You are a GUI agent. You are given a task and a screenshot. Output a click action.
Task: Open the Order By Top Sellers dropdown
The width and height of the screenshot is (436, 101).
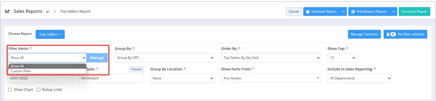[271, 58]
